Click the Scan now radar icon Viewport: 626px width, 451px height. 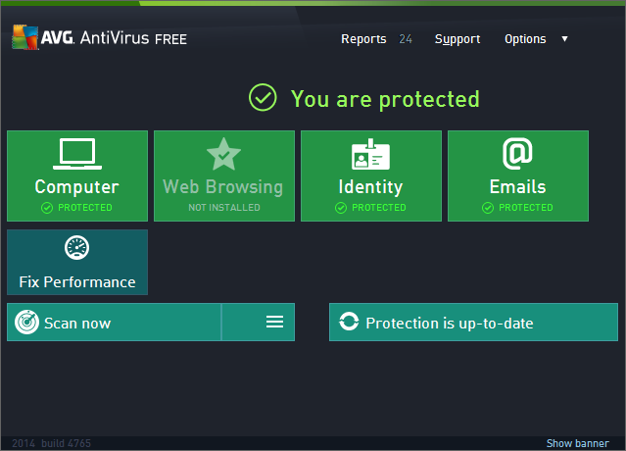(x=26, y=322)
